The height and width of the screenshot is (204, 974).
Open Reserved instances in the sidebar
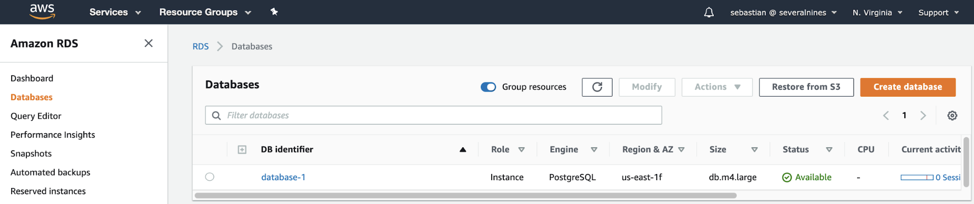(x=48, y=191)
